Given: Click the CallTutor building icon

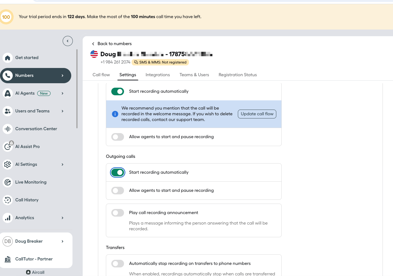Looking at the screenshot, I should point(8,259).
